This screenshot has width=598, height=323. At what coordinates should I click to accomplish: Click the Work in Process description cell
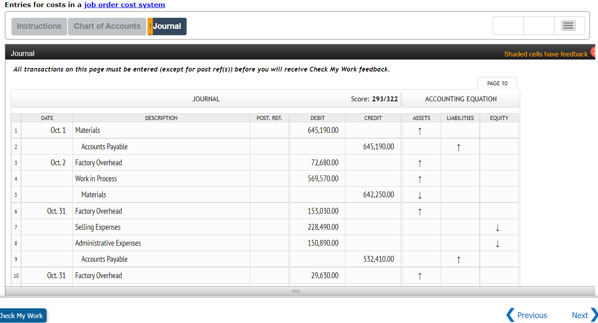[x=161, y=179]
